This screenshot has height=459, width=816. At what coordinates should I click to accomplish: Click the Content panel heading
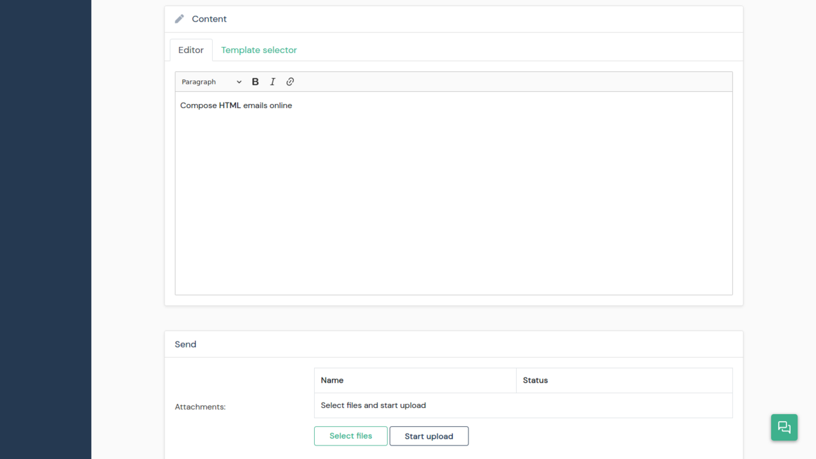pyautogui.click(x=209, y=19)
